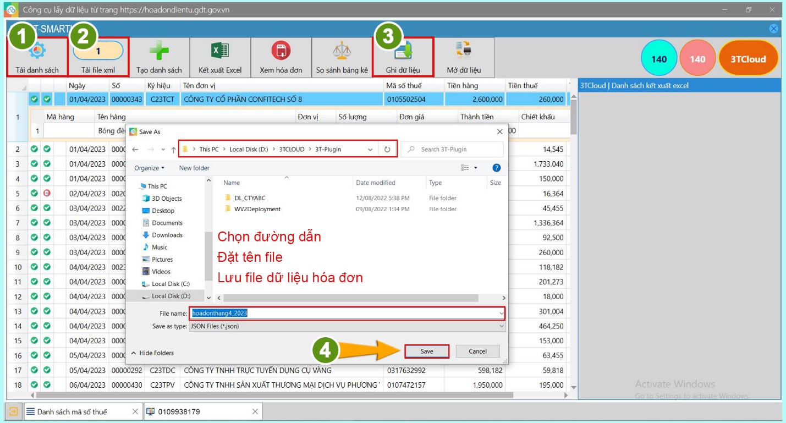Click the Ghi dữ liệu save-data icon

403,51
